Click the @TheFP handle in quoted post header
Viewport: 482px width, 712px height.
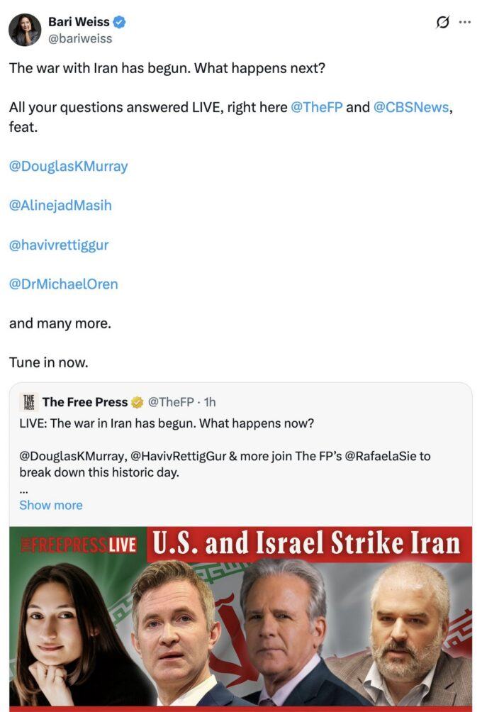tap(171, 402)
